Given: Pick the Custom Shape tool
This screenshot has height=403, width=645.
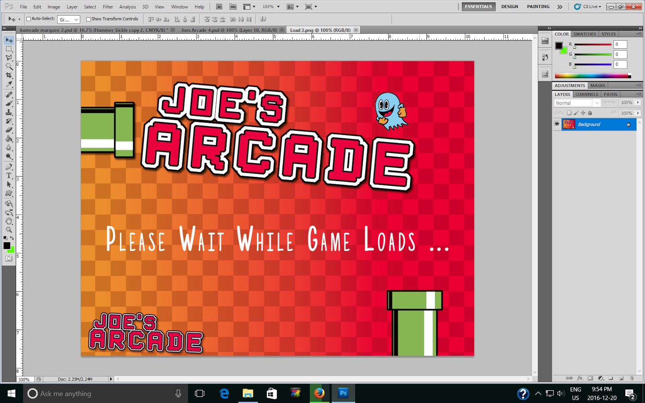Looking at the screenshot, I should [9, 193].
